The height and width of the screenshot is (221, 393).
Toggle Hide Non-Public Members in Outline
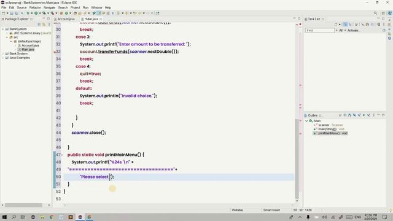pyautogui.click(x=364, y=115)
